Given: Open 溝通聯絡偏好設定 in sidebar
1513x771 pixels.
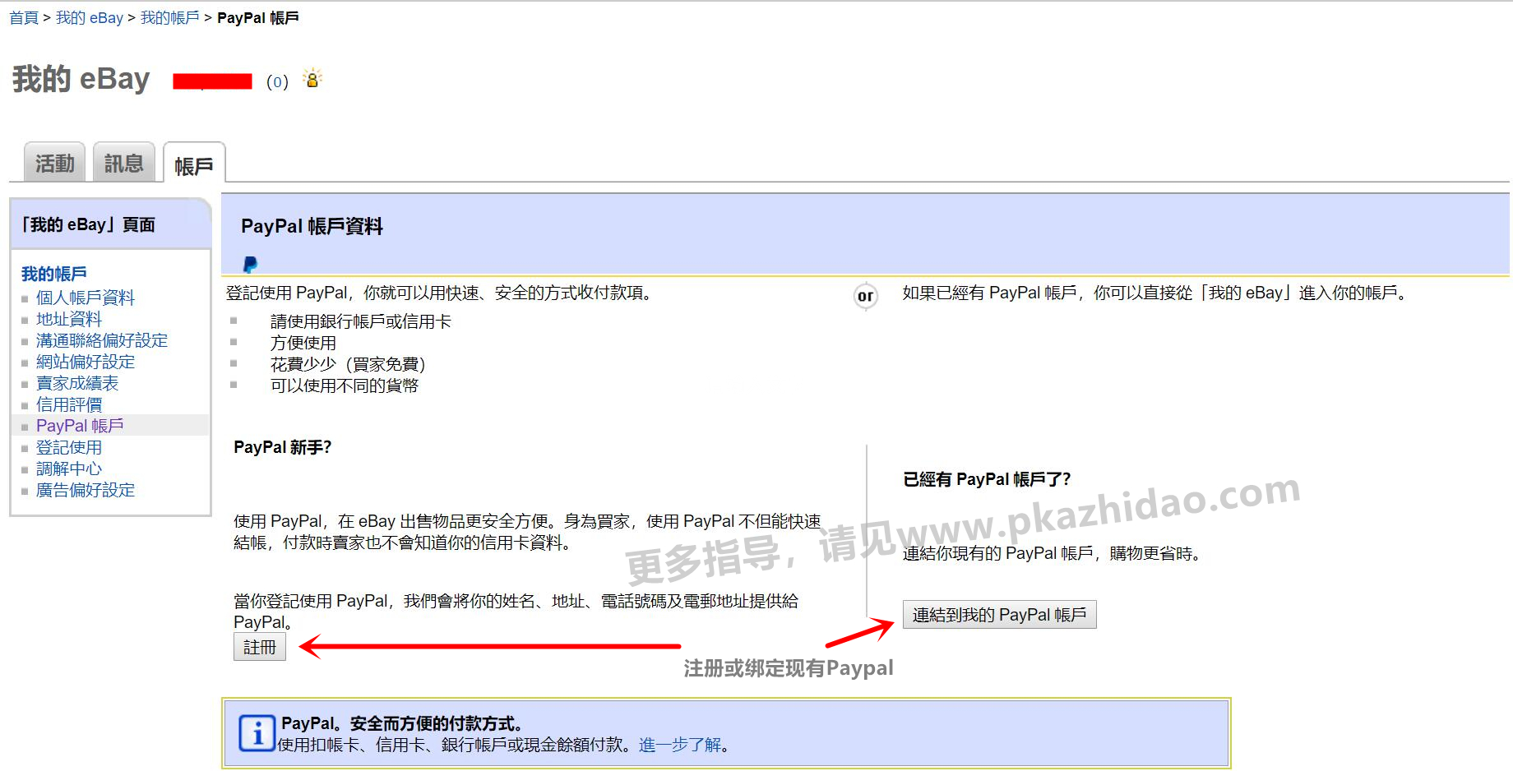Looking at the screenshot, I should [x=102, y=340].
